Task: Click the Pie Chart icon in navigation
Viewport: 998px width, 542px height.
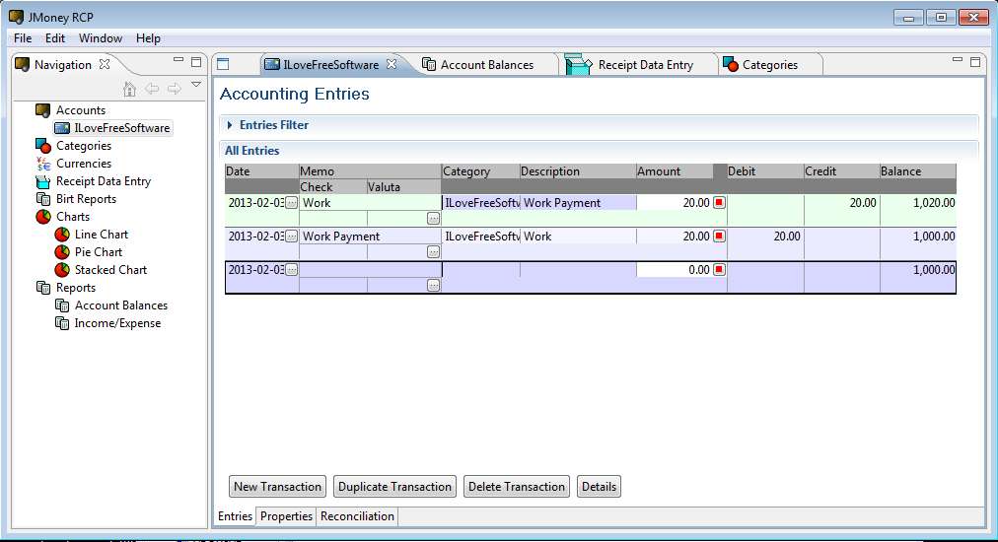Action: [x=62, y=252]
